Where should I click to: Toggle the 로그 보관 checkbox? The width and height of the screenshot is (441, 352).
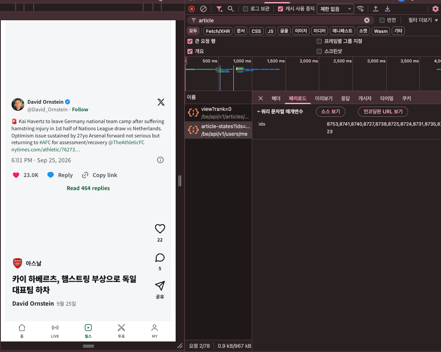pyautogui.click(x=246, y=9)
